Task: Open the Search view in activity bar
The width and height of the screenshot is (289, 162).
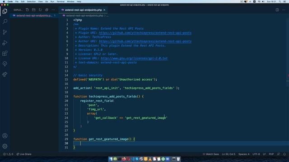Action: click(5, 22)
